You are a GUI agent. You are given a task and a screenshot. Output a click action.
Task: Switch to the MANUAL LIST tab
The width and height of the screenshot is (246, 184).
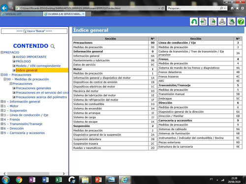(21, 14)
